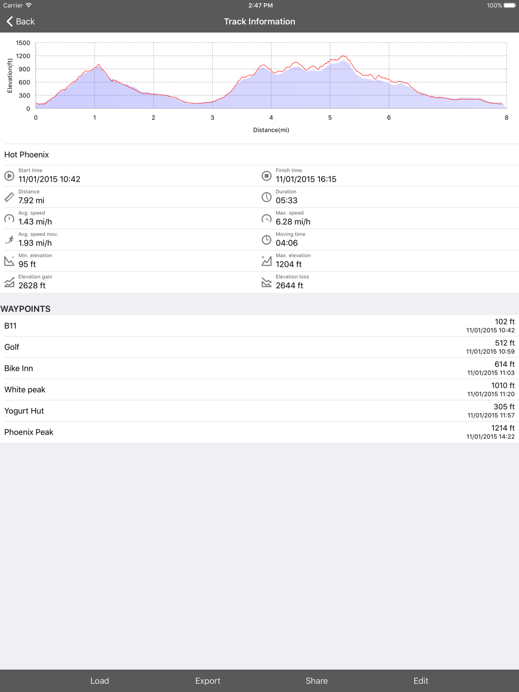Screen dimensions: 519x692
Task: Tap the Back chevron icon
Action: (9, 21)
